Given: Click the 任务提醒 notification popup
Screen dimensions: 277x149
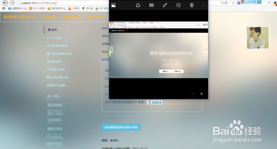Looking at the screenshot, I should tap(251, 2).
